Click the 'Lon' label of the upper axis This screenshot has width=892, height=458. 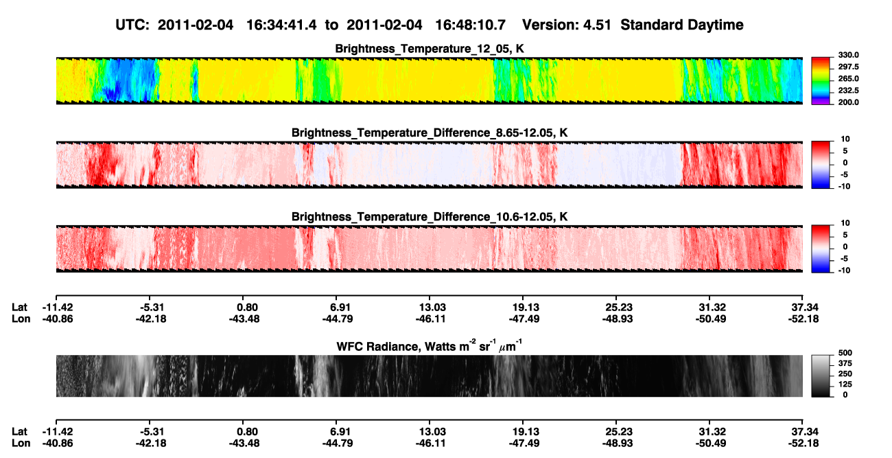[21, 319]
